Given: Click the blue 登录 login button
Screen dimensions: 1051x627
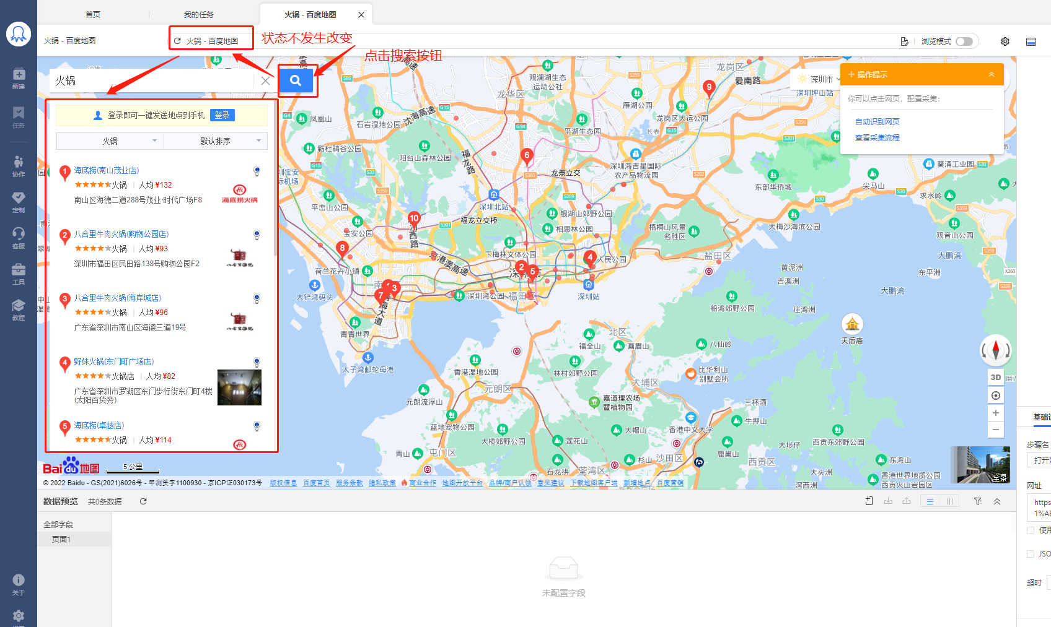Looking at the screenshot, I should (222, 115).
